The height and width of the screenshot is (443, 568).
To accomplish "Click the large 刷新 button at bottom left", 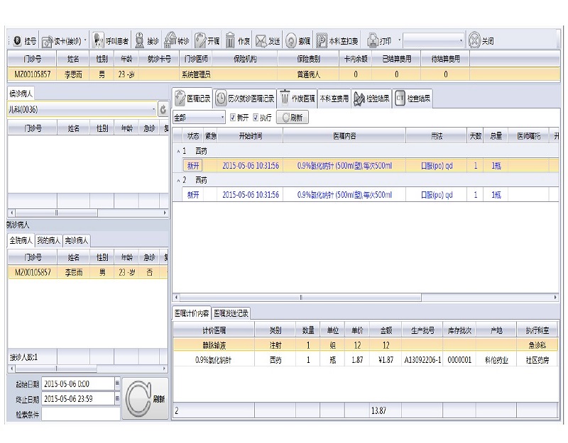I will click(x=145, y=398).
